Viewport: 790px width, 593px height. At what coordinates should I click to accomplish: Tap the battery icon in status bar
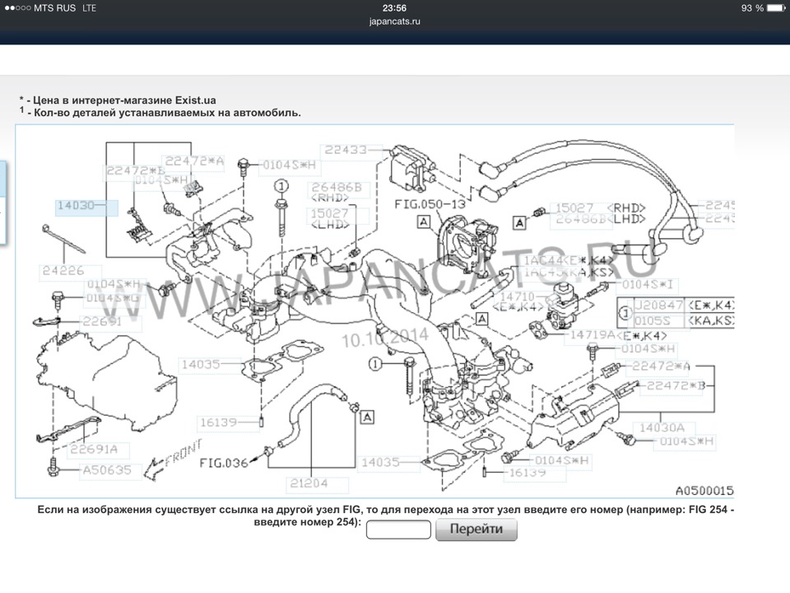(776, 8)
